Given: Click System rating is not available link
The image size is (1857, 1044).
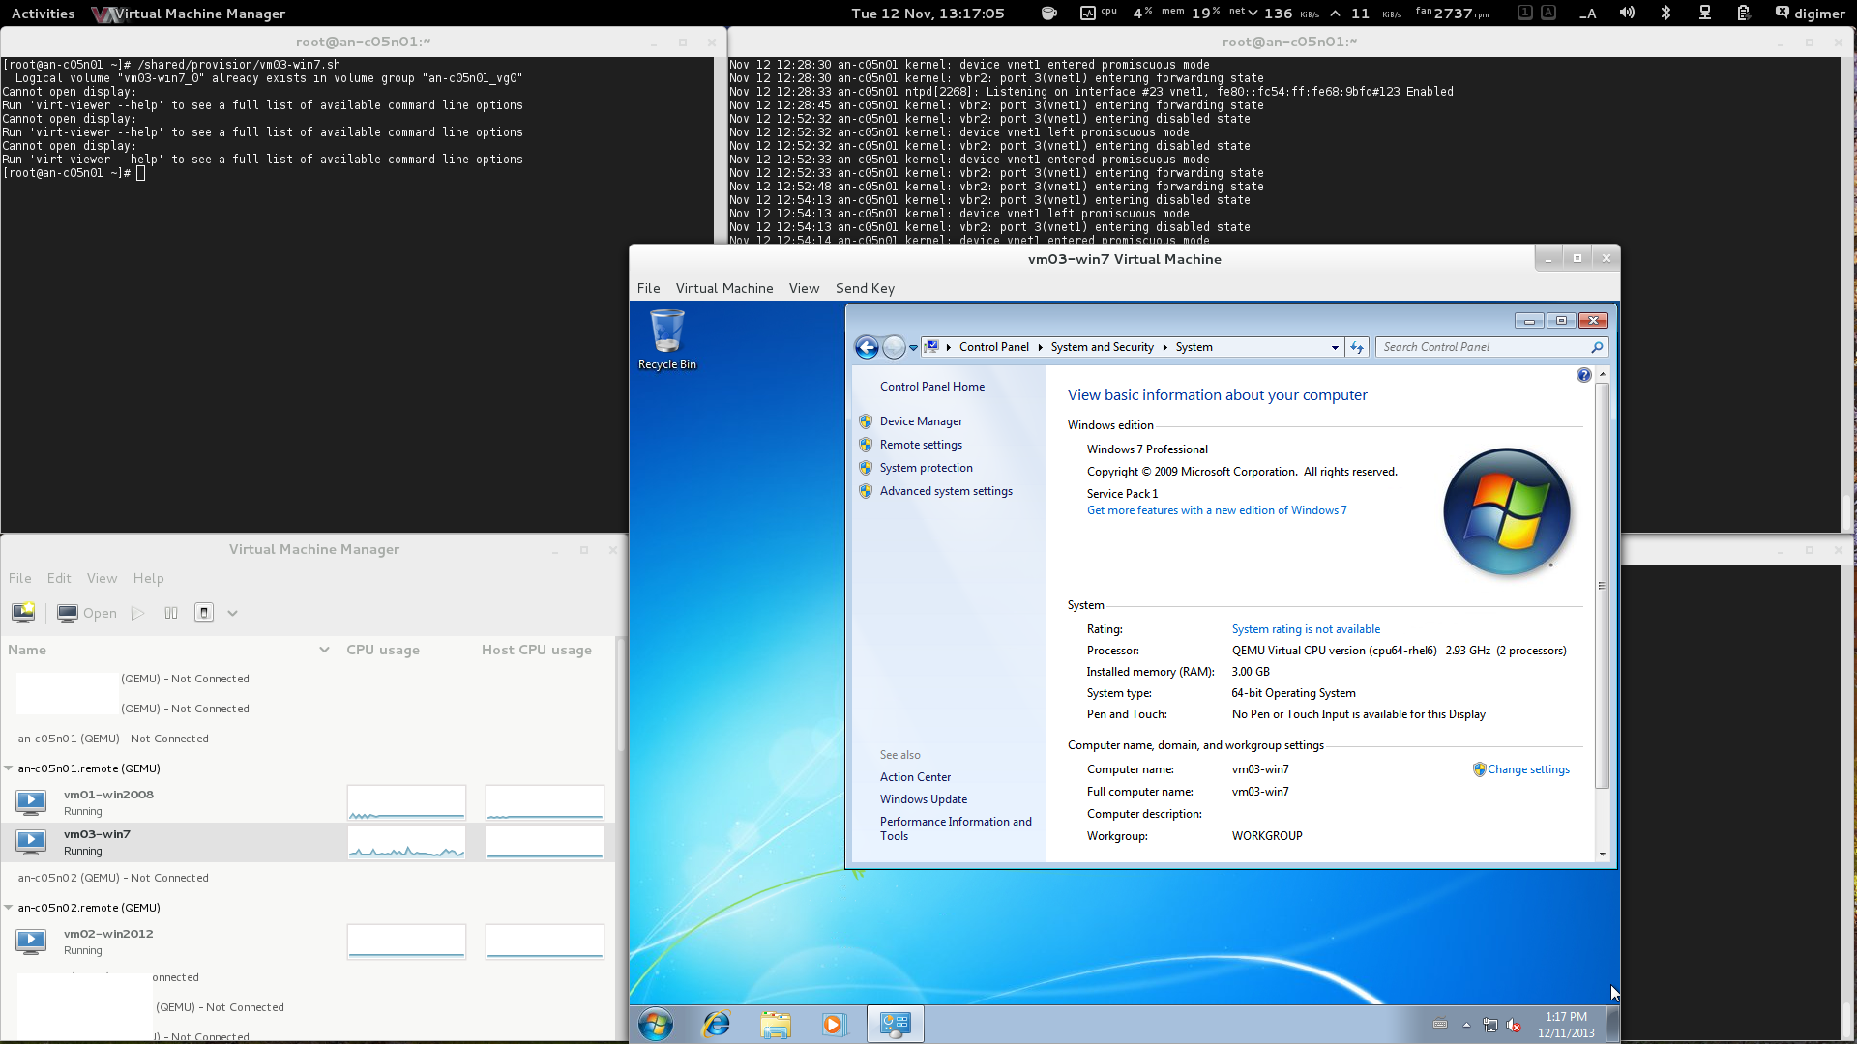Looking at the screenshot, I should [x=1306, y=629].
